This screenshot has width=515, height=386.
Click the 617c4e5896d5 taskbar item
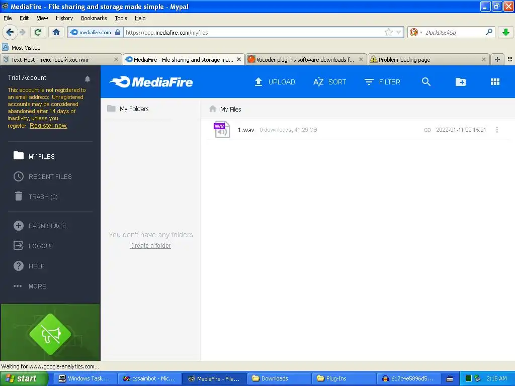[x=408, y=378]
